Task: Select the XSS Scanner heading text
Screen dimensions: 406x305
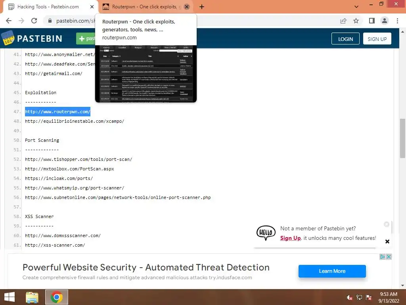Action: tap(39, 216)
